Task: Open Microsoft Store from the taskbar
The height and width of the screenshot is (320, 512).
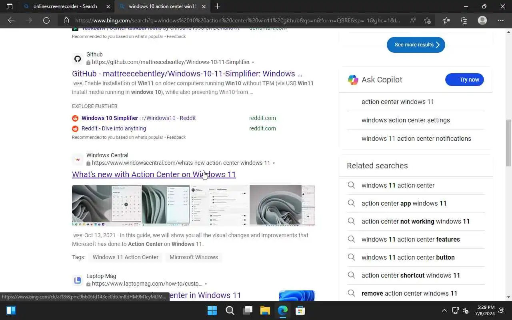Action: click(x=300, y=310)
